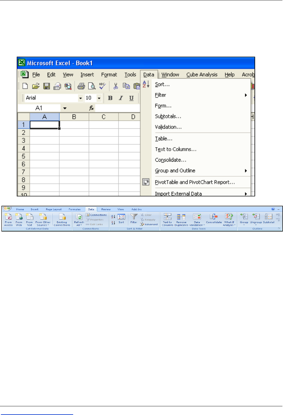Click Ungroup in the Outline group
The height and width of the screenshot is (415, 283).
pyautogui.click(x=256, y=219)
